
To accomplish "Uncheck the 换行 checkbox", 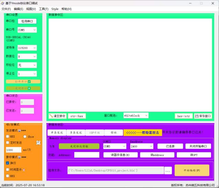I will point(8,163).
